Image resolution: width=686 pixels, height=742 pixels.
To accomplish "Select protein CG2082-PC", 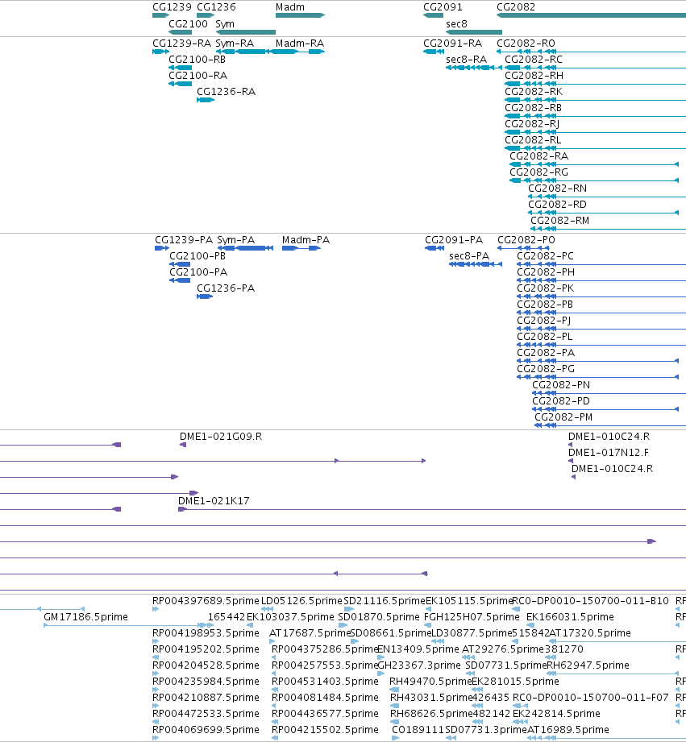I will [545, 256].
